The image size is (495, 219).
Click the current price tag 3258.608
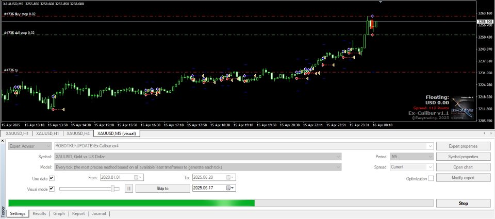pyautogui.click(x=485, y=22)
